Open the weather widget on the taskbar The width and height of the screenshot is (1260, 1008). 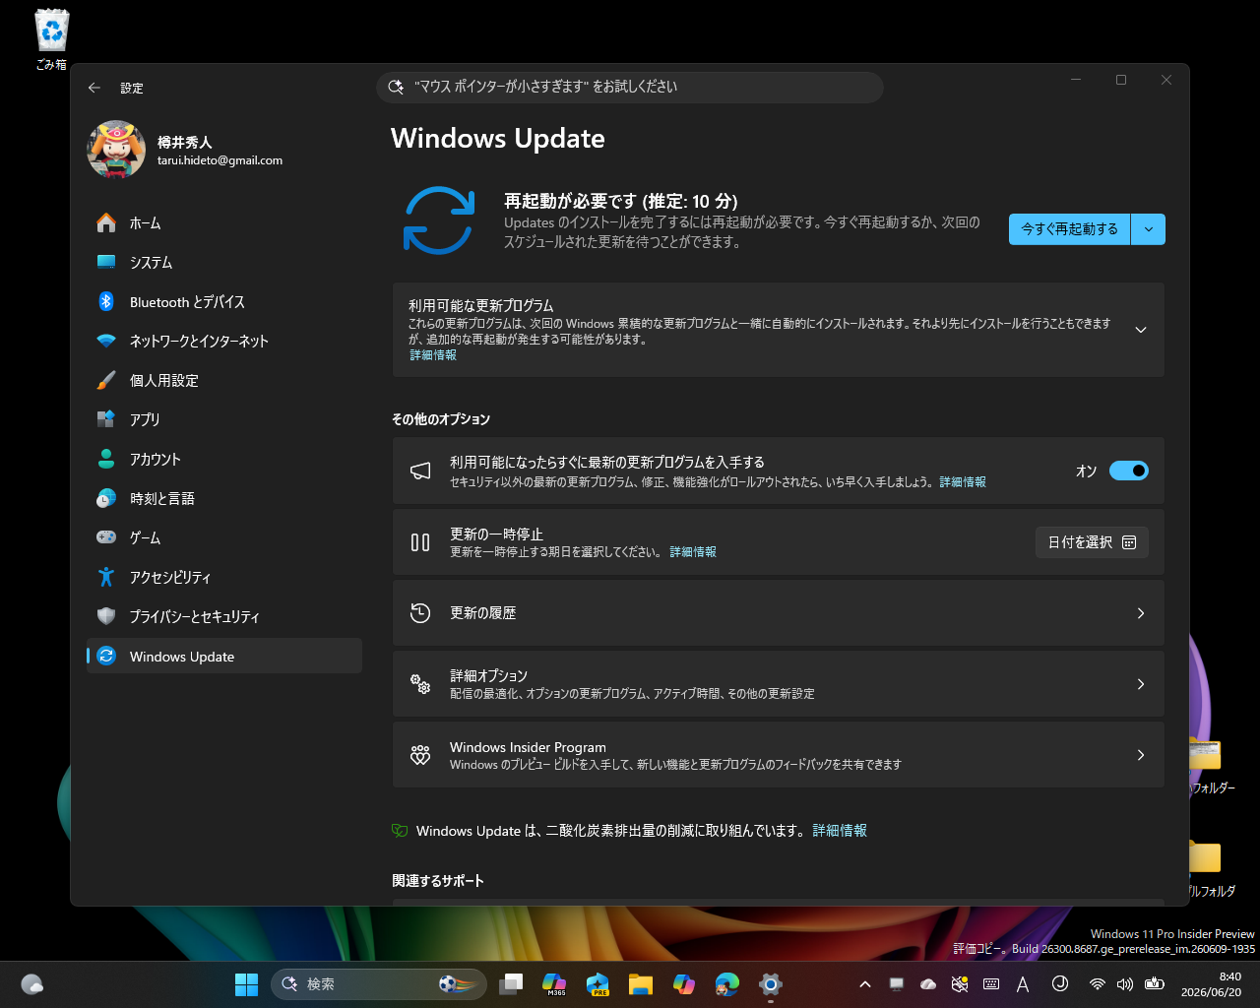31,984
